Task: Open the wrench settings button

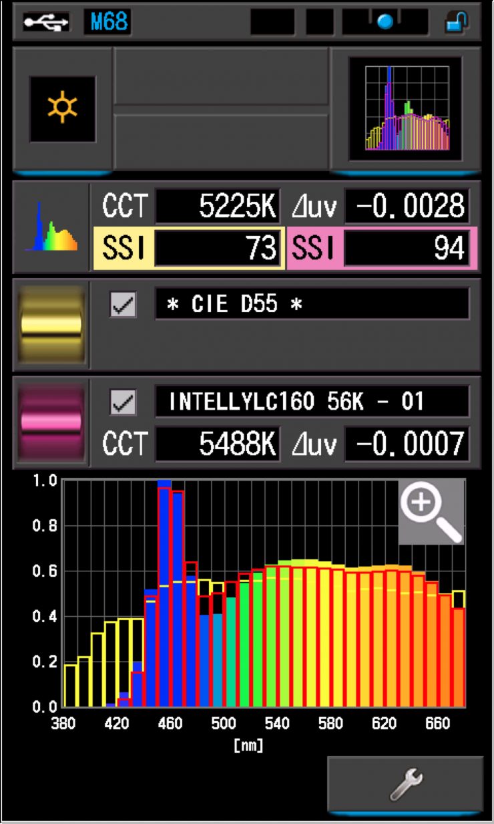Action: [405, 785]
